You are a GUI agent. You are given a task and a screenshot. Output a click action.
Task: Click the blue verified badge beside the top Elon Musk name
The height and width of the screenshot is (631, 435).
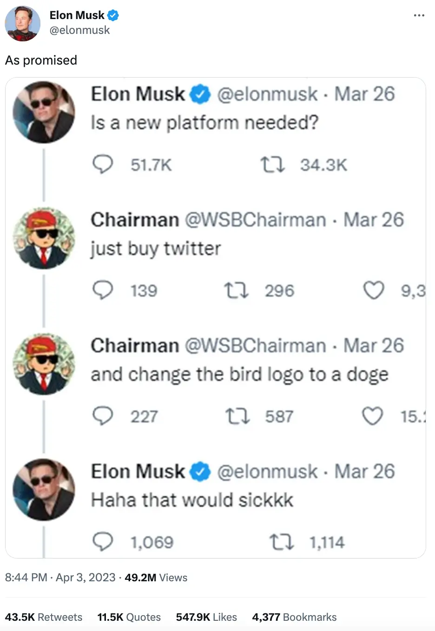113,15
